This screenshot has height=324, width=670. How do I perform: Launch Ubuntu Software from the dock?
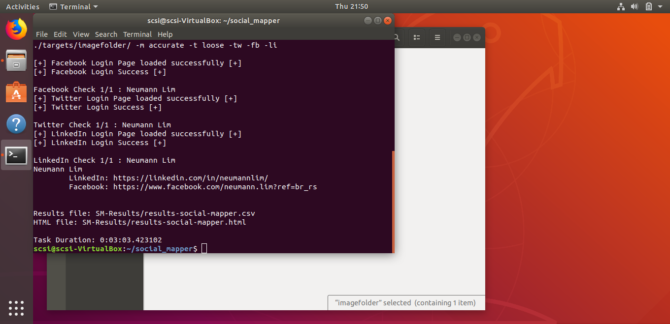point(16,92)
